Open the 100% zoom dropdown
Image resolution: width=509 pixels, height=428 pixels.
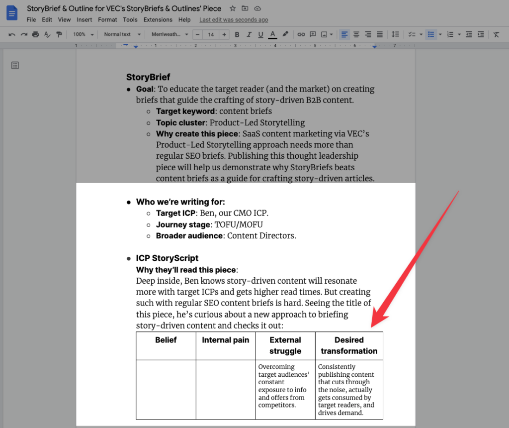(83, 34)
